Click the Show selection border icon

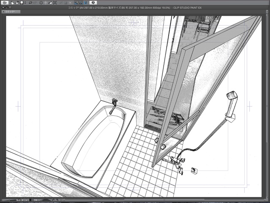[70, 3]
